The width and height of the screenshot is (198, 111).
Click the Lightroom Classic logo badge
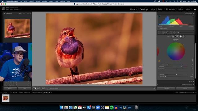[4, 9]
